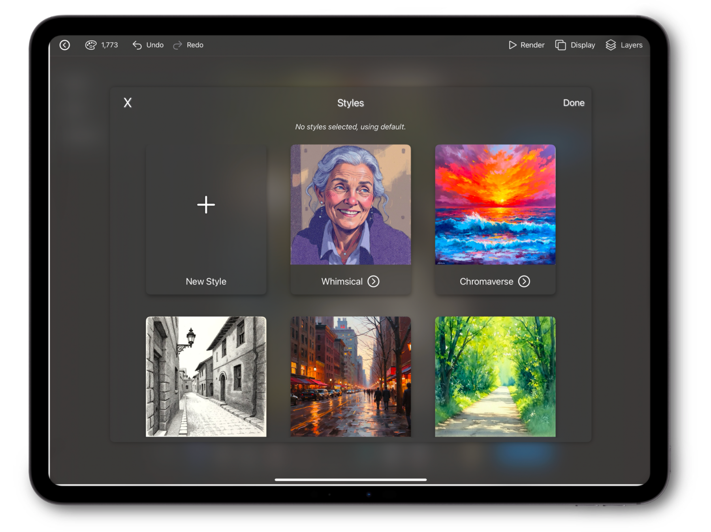Open the Display overlapping squares icon
711x532 pixels.
point(560,45)
